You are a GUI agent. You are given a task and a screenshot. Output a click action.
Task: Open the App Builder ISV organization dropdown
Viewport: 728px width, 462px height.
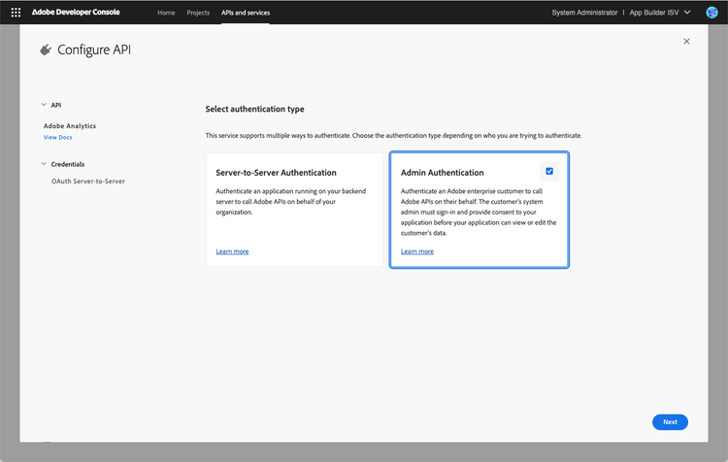662,12
